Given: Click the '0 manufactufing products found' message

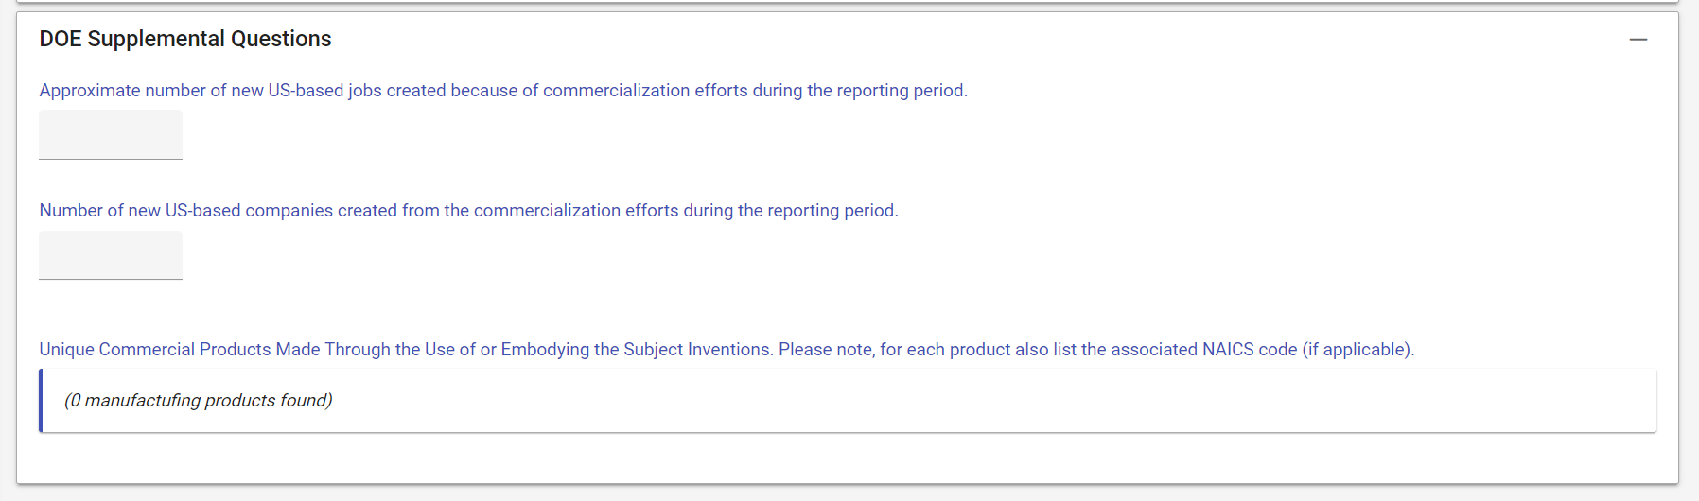Looking at the screenshot, I should pyautogui.click(x=199, y=401).
